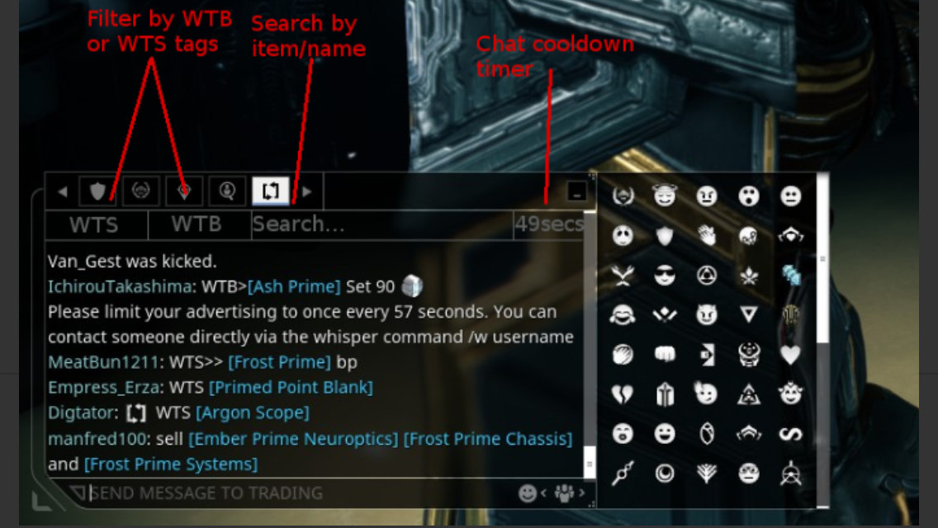Minimize the chat window
This screenshot has width=938, height=528.
point(576,192)
